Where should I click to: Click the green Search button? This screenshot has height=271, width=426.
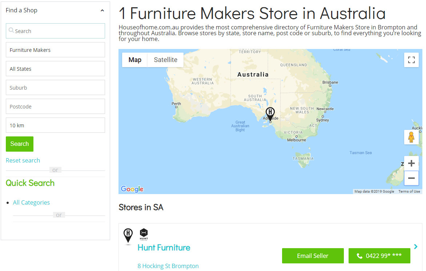point(20,144)
